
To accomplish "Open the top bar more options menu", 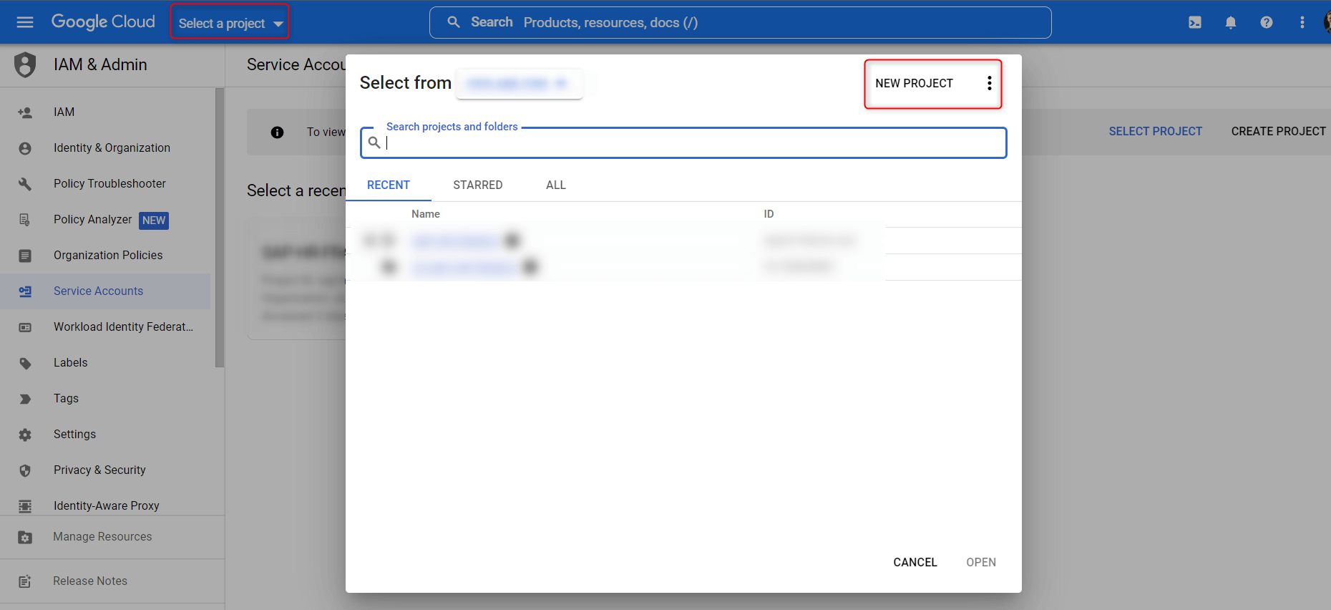I will pos(1302,22).
